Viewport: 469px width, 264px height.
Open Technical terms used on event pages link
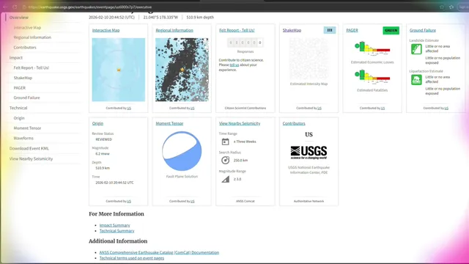pos(132,258)
